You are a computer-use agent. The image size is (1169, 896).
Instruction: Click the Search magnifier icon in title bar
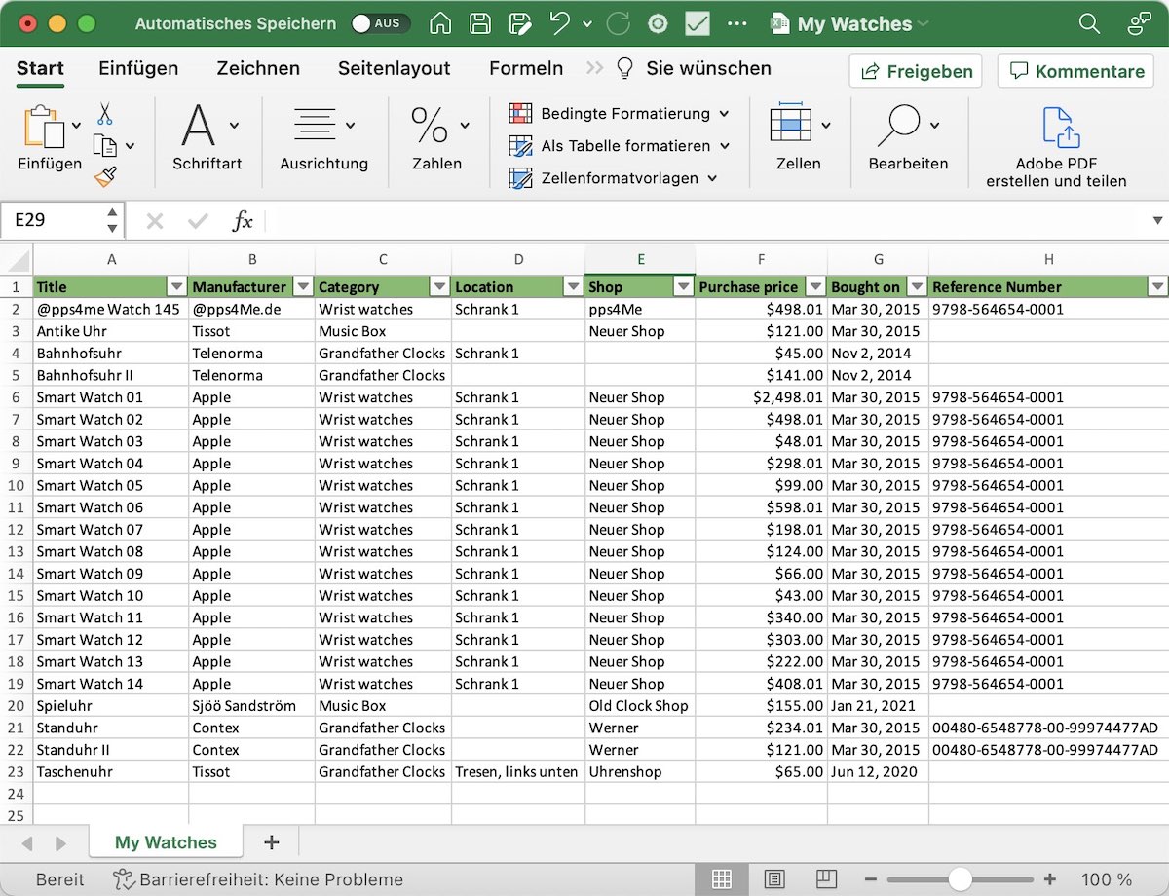point(1090,24)
